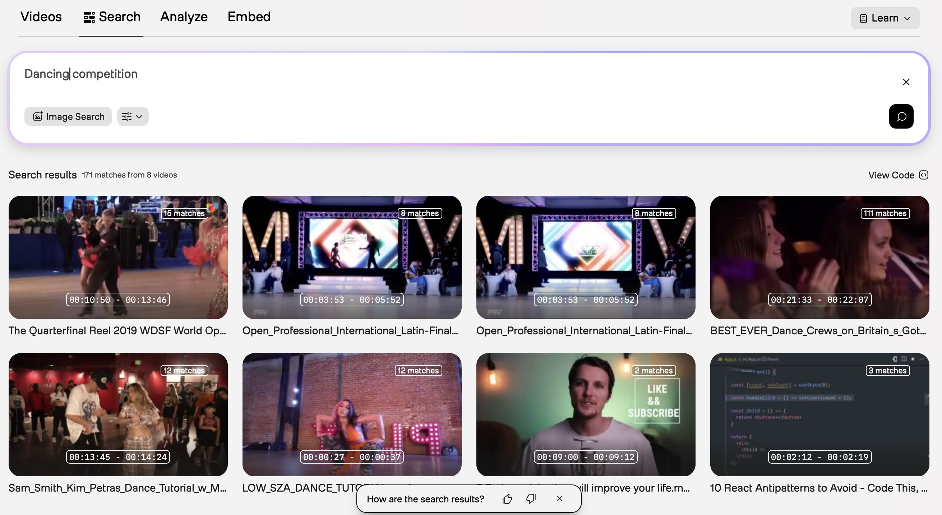Dismiss the search results feedback popup
The height and width of the screenshot is (515, 942).
(x=559, y=498)
